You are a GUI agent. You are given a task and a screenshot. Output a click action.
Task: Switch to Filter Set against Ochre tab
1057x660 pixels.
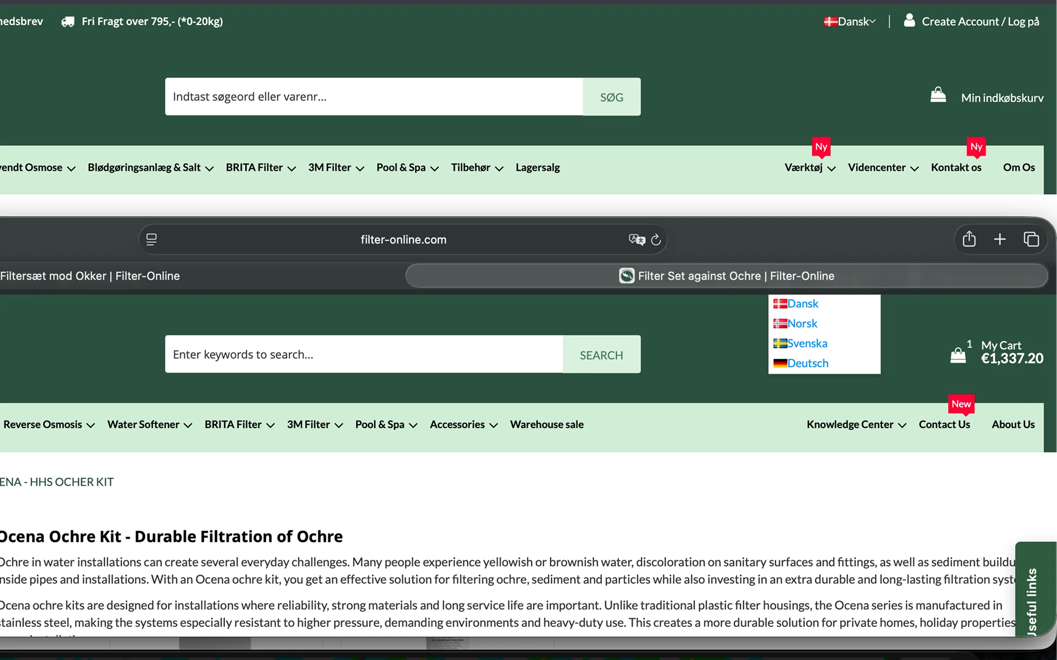tap(727, 276)
